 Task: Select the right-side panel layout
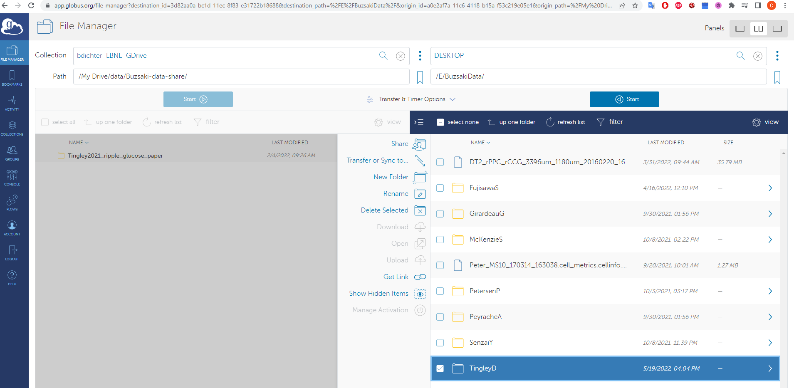pos(777,29)
